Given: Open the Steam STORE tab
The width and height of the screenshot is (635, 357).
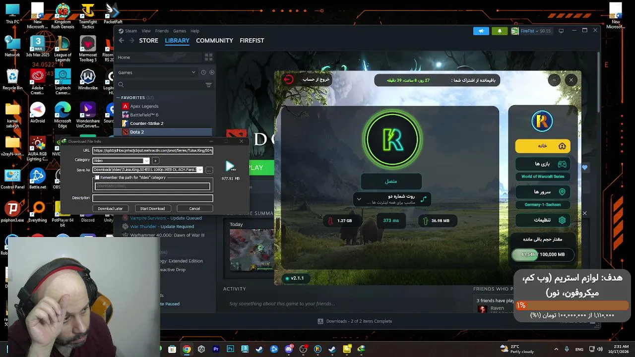Looking at the screenshot, I should pyautogui.click(x=148, y=41).
